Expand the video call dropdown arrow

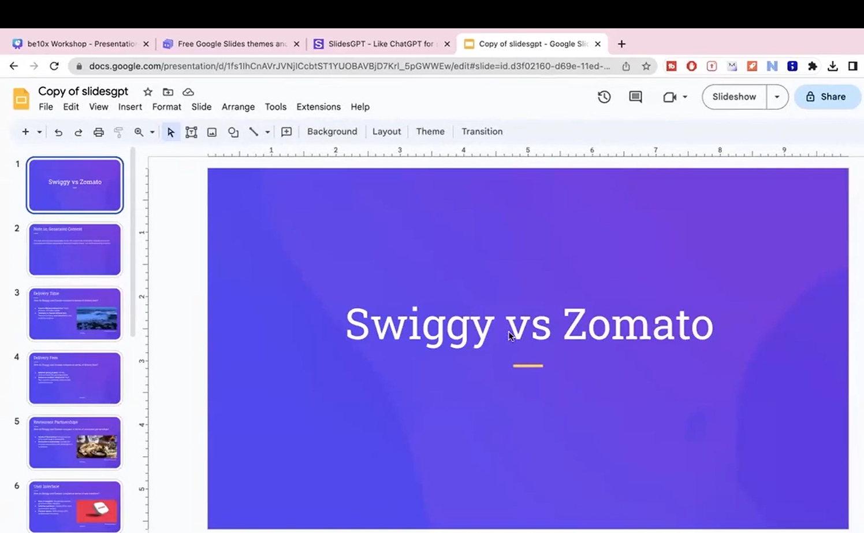click(x=685, y=97)
